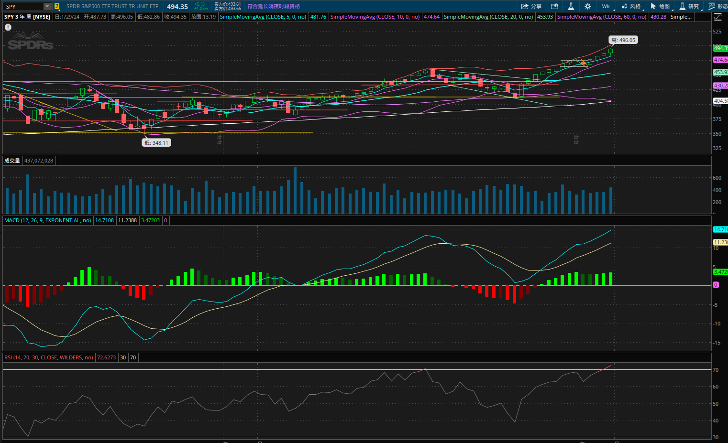Click the SMA 60 value 430.28

tap(658, 17)
